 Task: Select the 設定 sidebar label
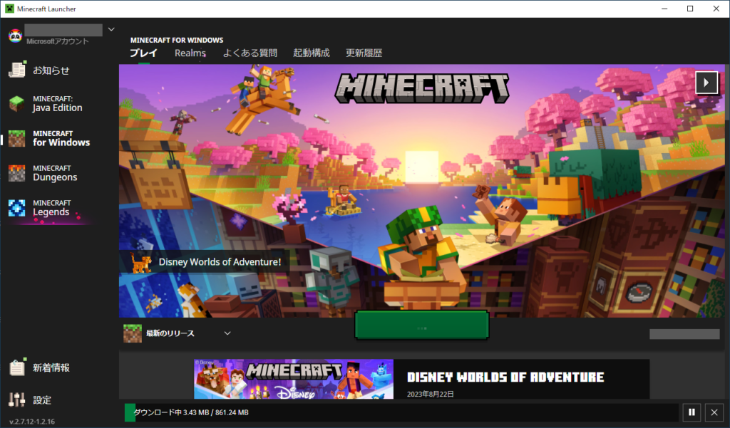(x=42, y=400)
